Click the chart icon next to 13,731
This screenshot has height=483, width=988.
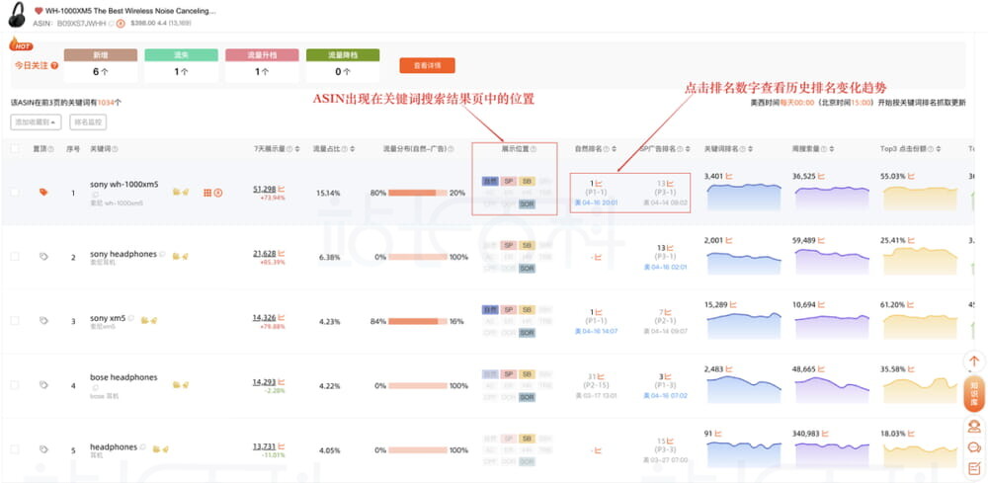(282, 445)
